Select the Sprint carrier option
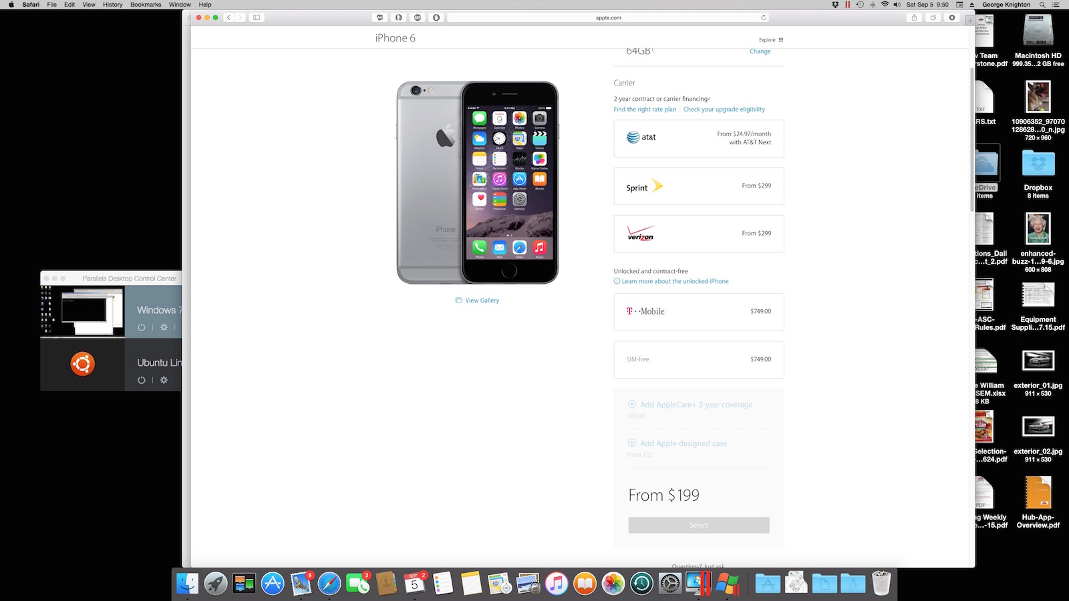The image size is (1069, 601). coord(699,186)
